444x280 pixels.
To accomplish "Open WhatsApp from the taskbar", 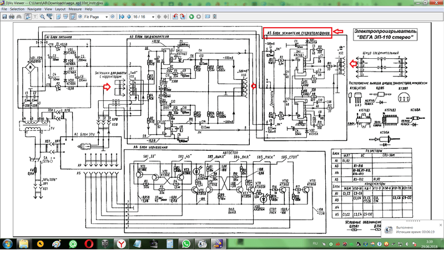I will [186, 244].
